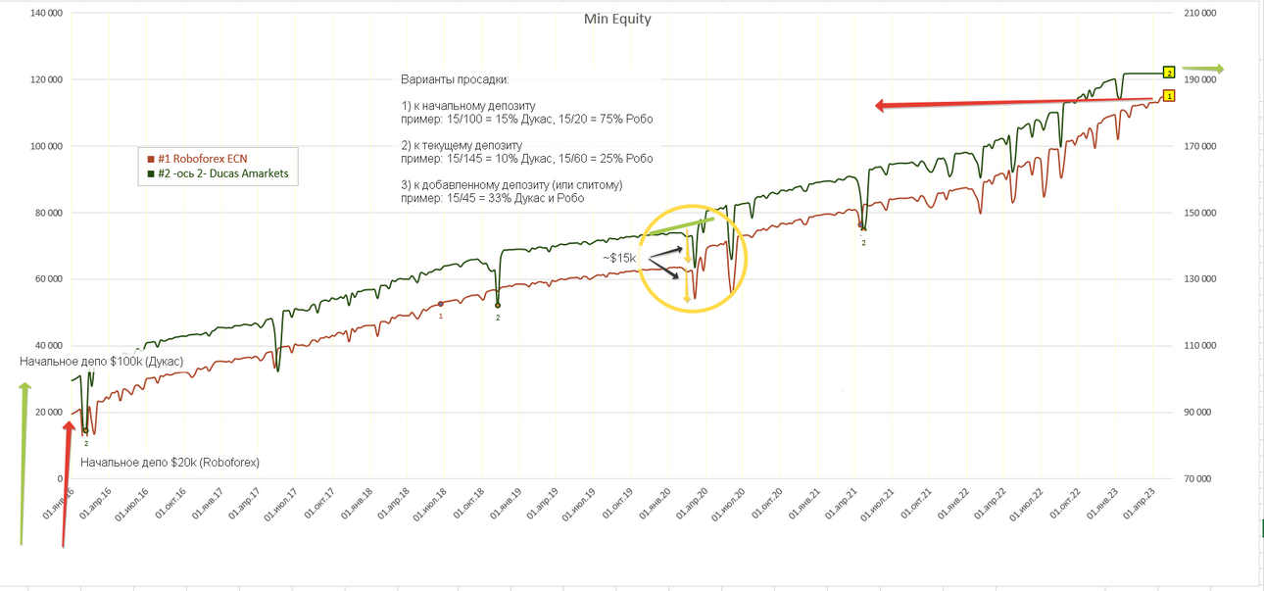Click heading 'Варианты просадки:' in text box
The height and width of the screenshot is (591, 1264).
455,79
